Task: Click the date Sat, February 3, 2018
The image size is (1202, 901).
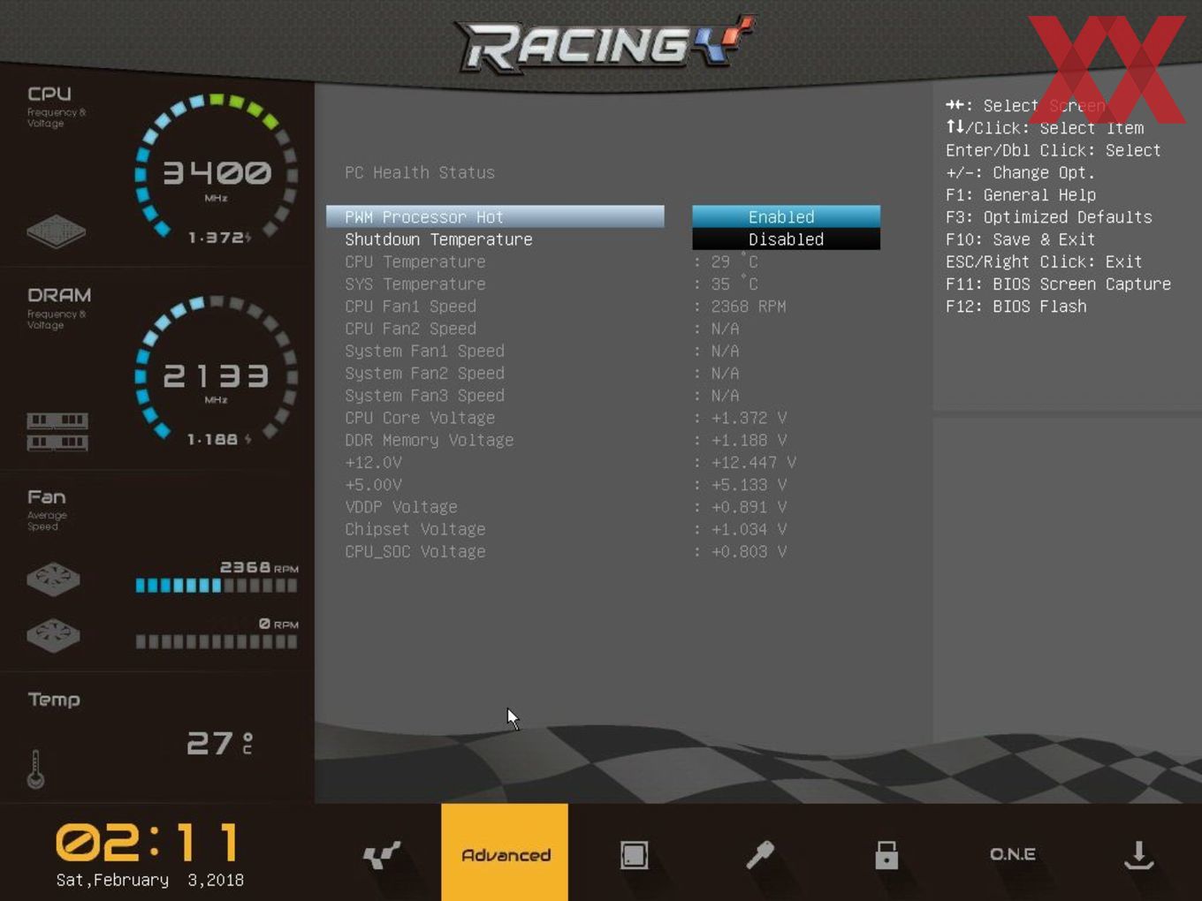Action: pos(149,880)
